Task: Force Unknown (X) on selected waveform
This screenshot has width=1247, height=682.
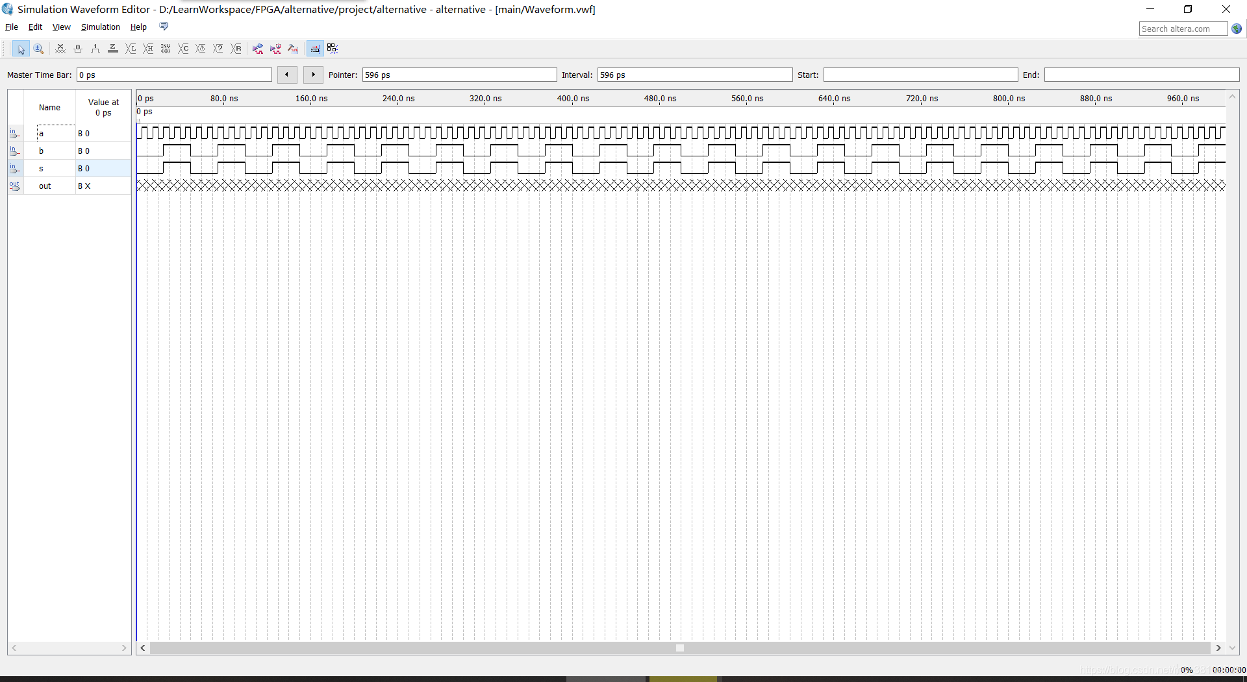Action: (60, 49)
